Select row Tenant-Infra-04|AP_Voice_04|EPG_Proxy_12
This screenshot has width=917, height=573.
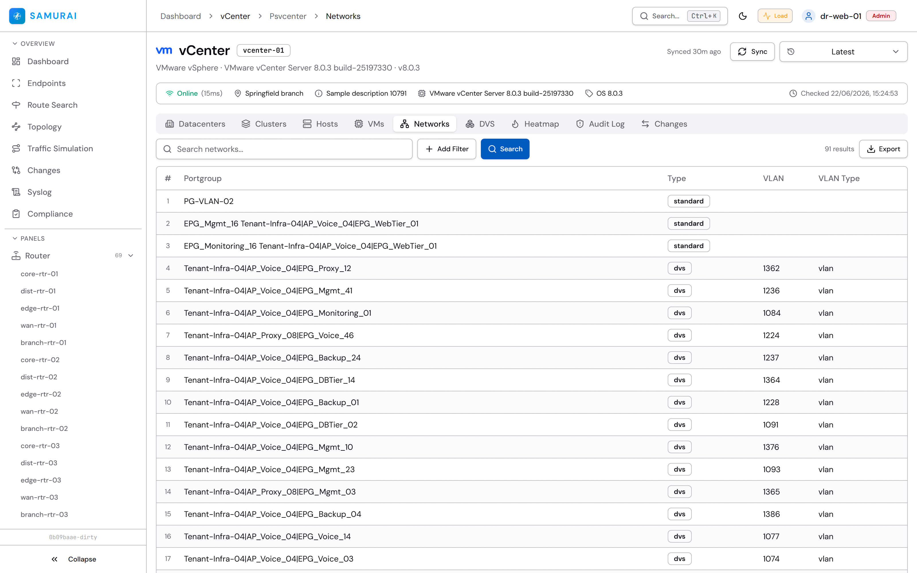[532, 268]
